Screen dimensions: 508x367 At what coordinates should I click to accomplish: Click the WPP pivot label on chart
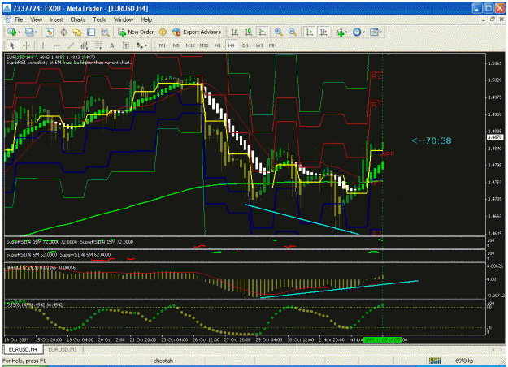387,154
